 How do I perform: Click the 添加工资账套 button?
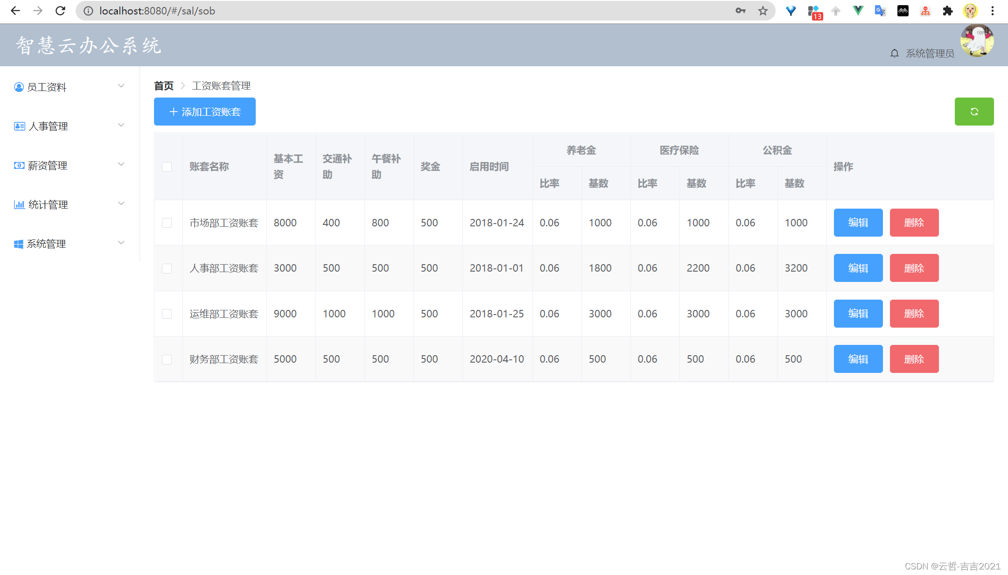(204, 112)
